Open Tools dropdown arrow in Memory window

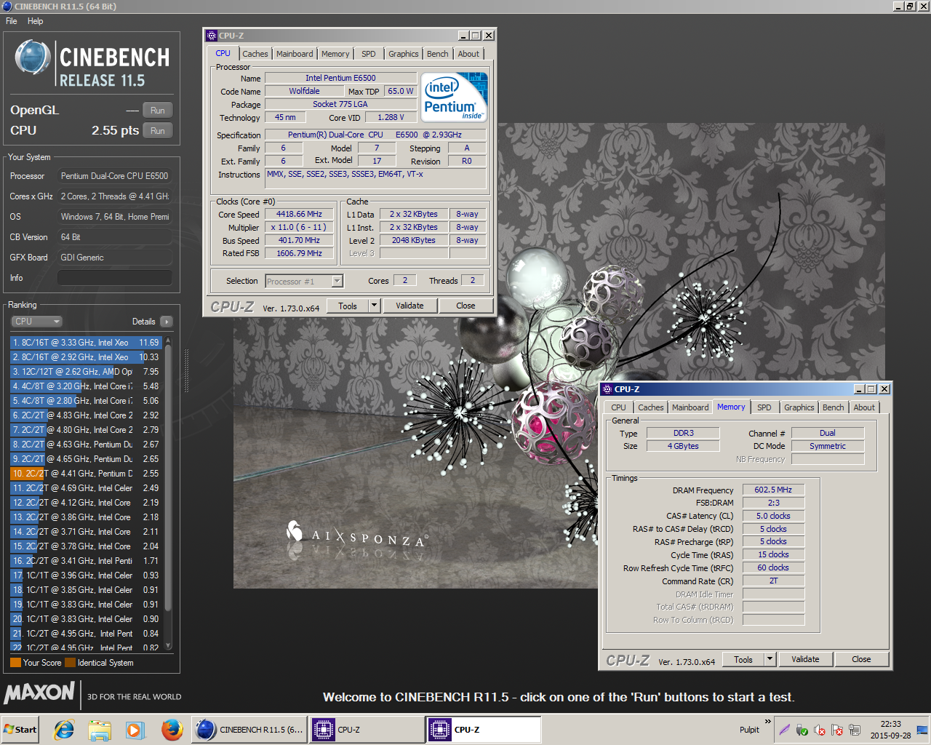(770, 659)
